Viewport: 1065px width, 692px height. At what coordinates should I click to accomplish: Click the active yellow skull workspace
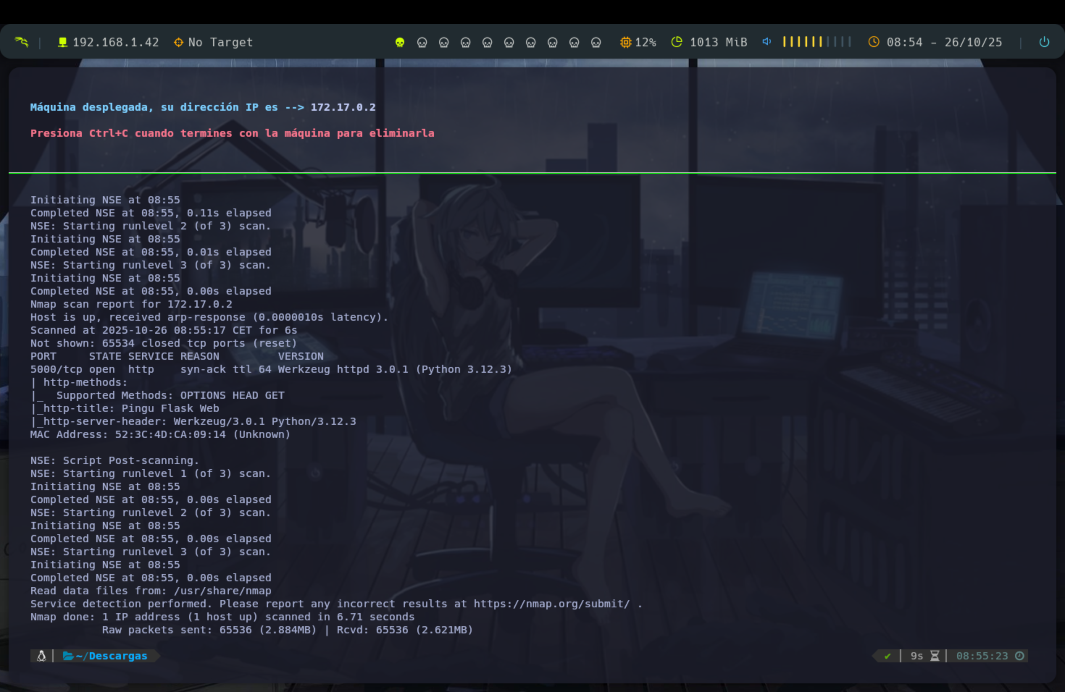click(400, 42)
